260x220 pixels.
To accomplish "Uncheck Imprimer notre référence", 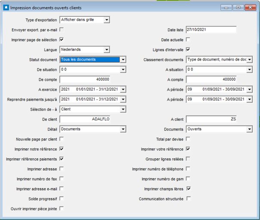I will [61, 149].
